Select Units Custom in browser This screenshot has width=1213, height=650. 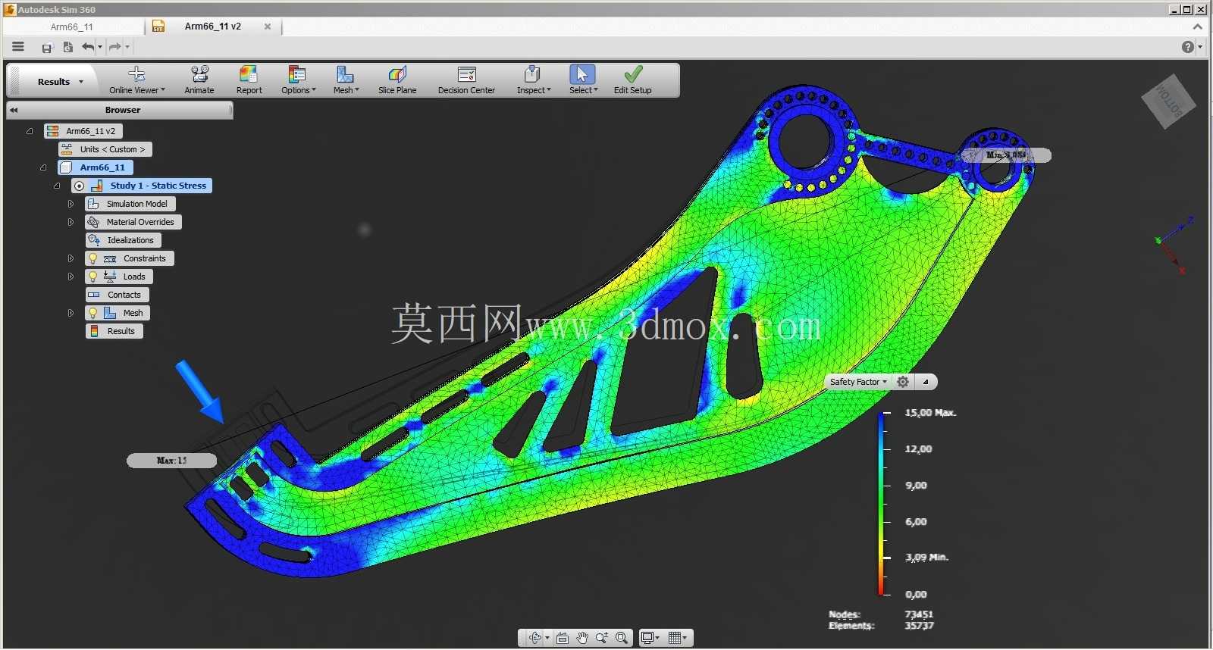tap(105, 149)
